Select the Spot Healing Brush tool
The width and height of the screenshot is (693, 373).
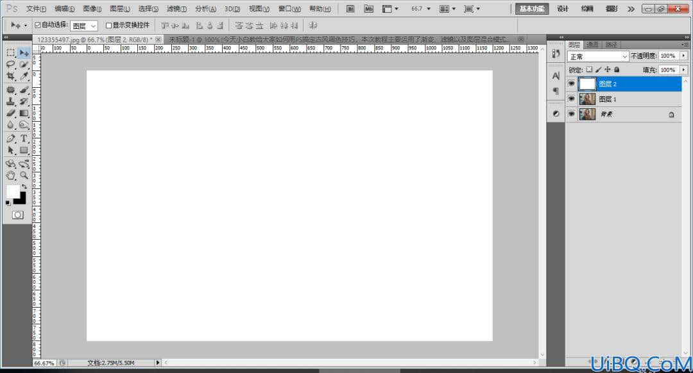[11, 90]
